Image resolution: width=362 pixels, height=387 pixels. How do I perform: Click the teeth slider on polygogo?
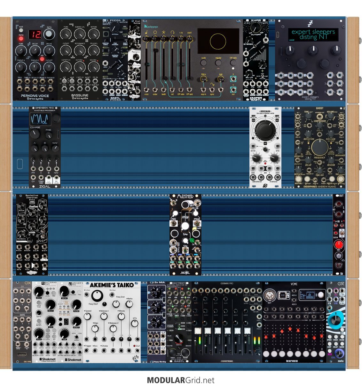coord(164,64)
